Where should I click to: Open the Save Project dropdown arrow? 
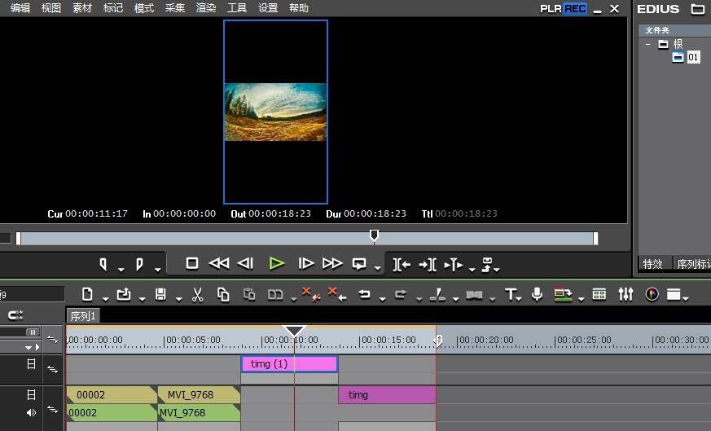[x=178, y=299]
